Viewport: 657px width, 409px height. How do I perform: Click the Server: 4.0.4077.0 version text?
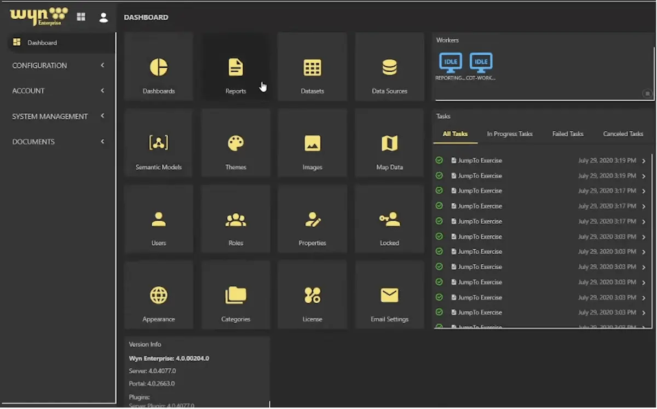(152, 371)
